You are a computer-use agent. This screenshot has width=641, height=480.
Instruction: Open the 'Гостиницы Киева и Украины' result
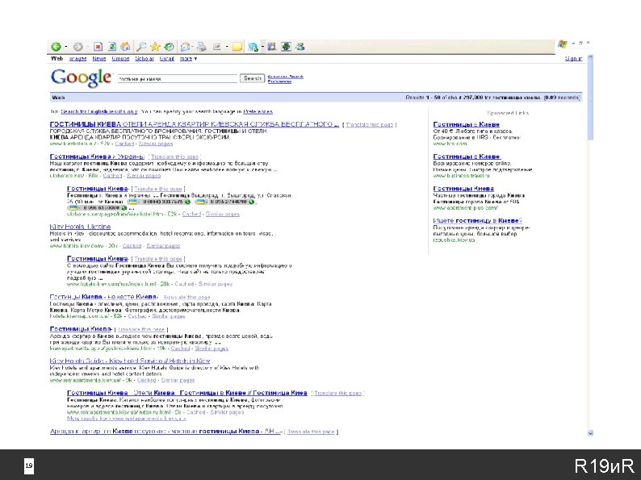pos(97,157)
